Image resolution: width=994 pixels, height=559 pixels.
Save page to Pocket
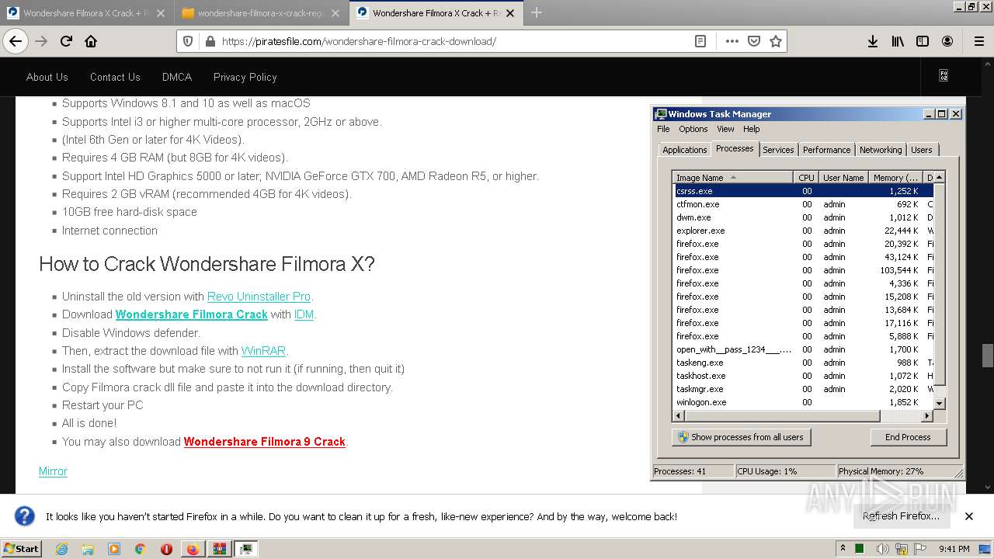(753, 41)
